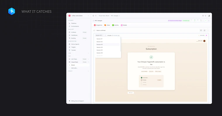Screen dimensions: 222x116
Task: Click the blue hexagon logo
Action: [12, 11]
